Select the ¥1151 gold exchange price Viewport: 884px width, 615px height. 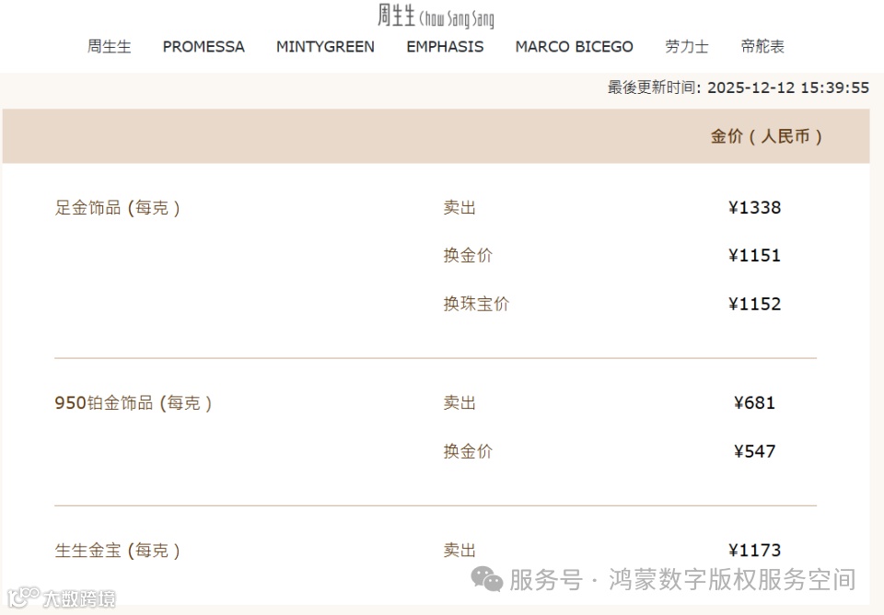click(754, 255)
